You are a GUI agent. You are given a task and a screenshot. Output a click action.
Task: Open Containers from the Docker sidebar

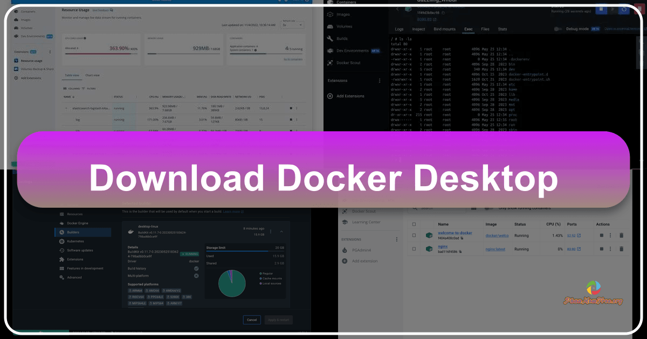[x=348, y=4]
